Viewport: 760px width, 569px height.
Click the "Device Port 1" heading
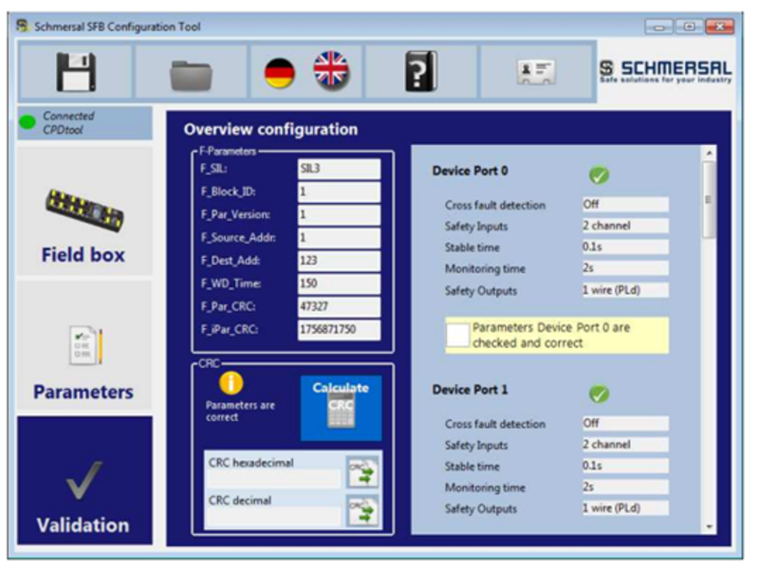[x=471, y=390]
